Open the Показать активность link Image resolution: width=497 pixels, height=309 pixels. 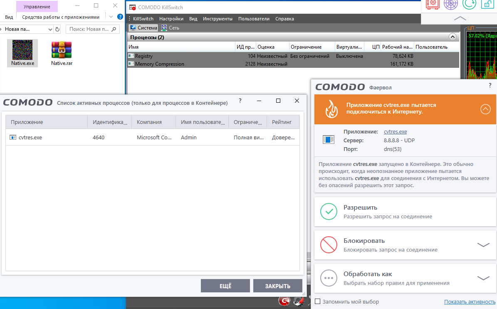point(470,302)
